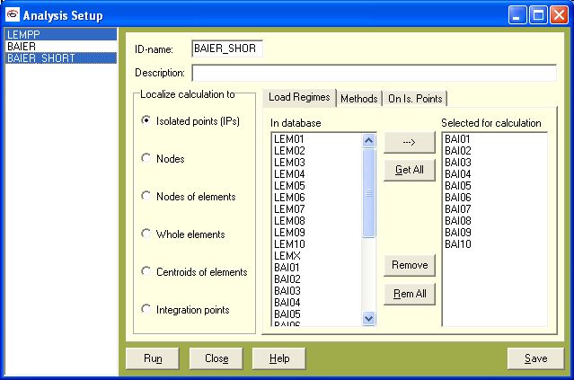Screen dimensions: 574x380
Task: Click the Description text field
Action: click(374, 73)
